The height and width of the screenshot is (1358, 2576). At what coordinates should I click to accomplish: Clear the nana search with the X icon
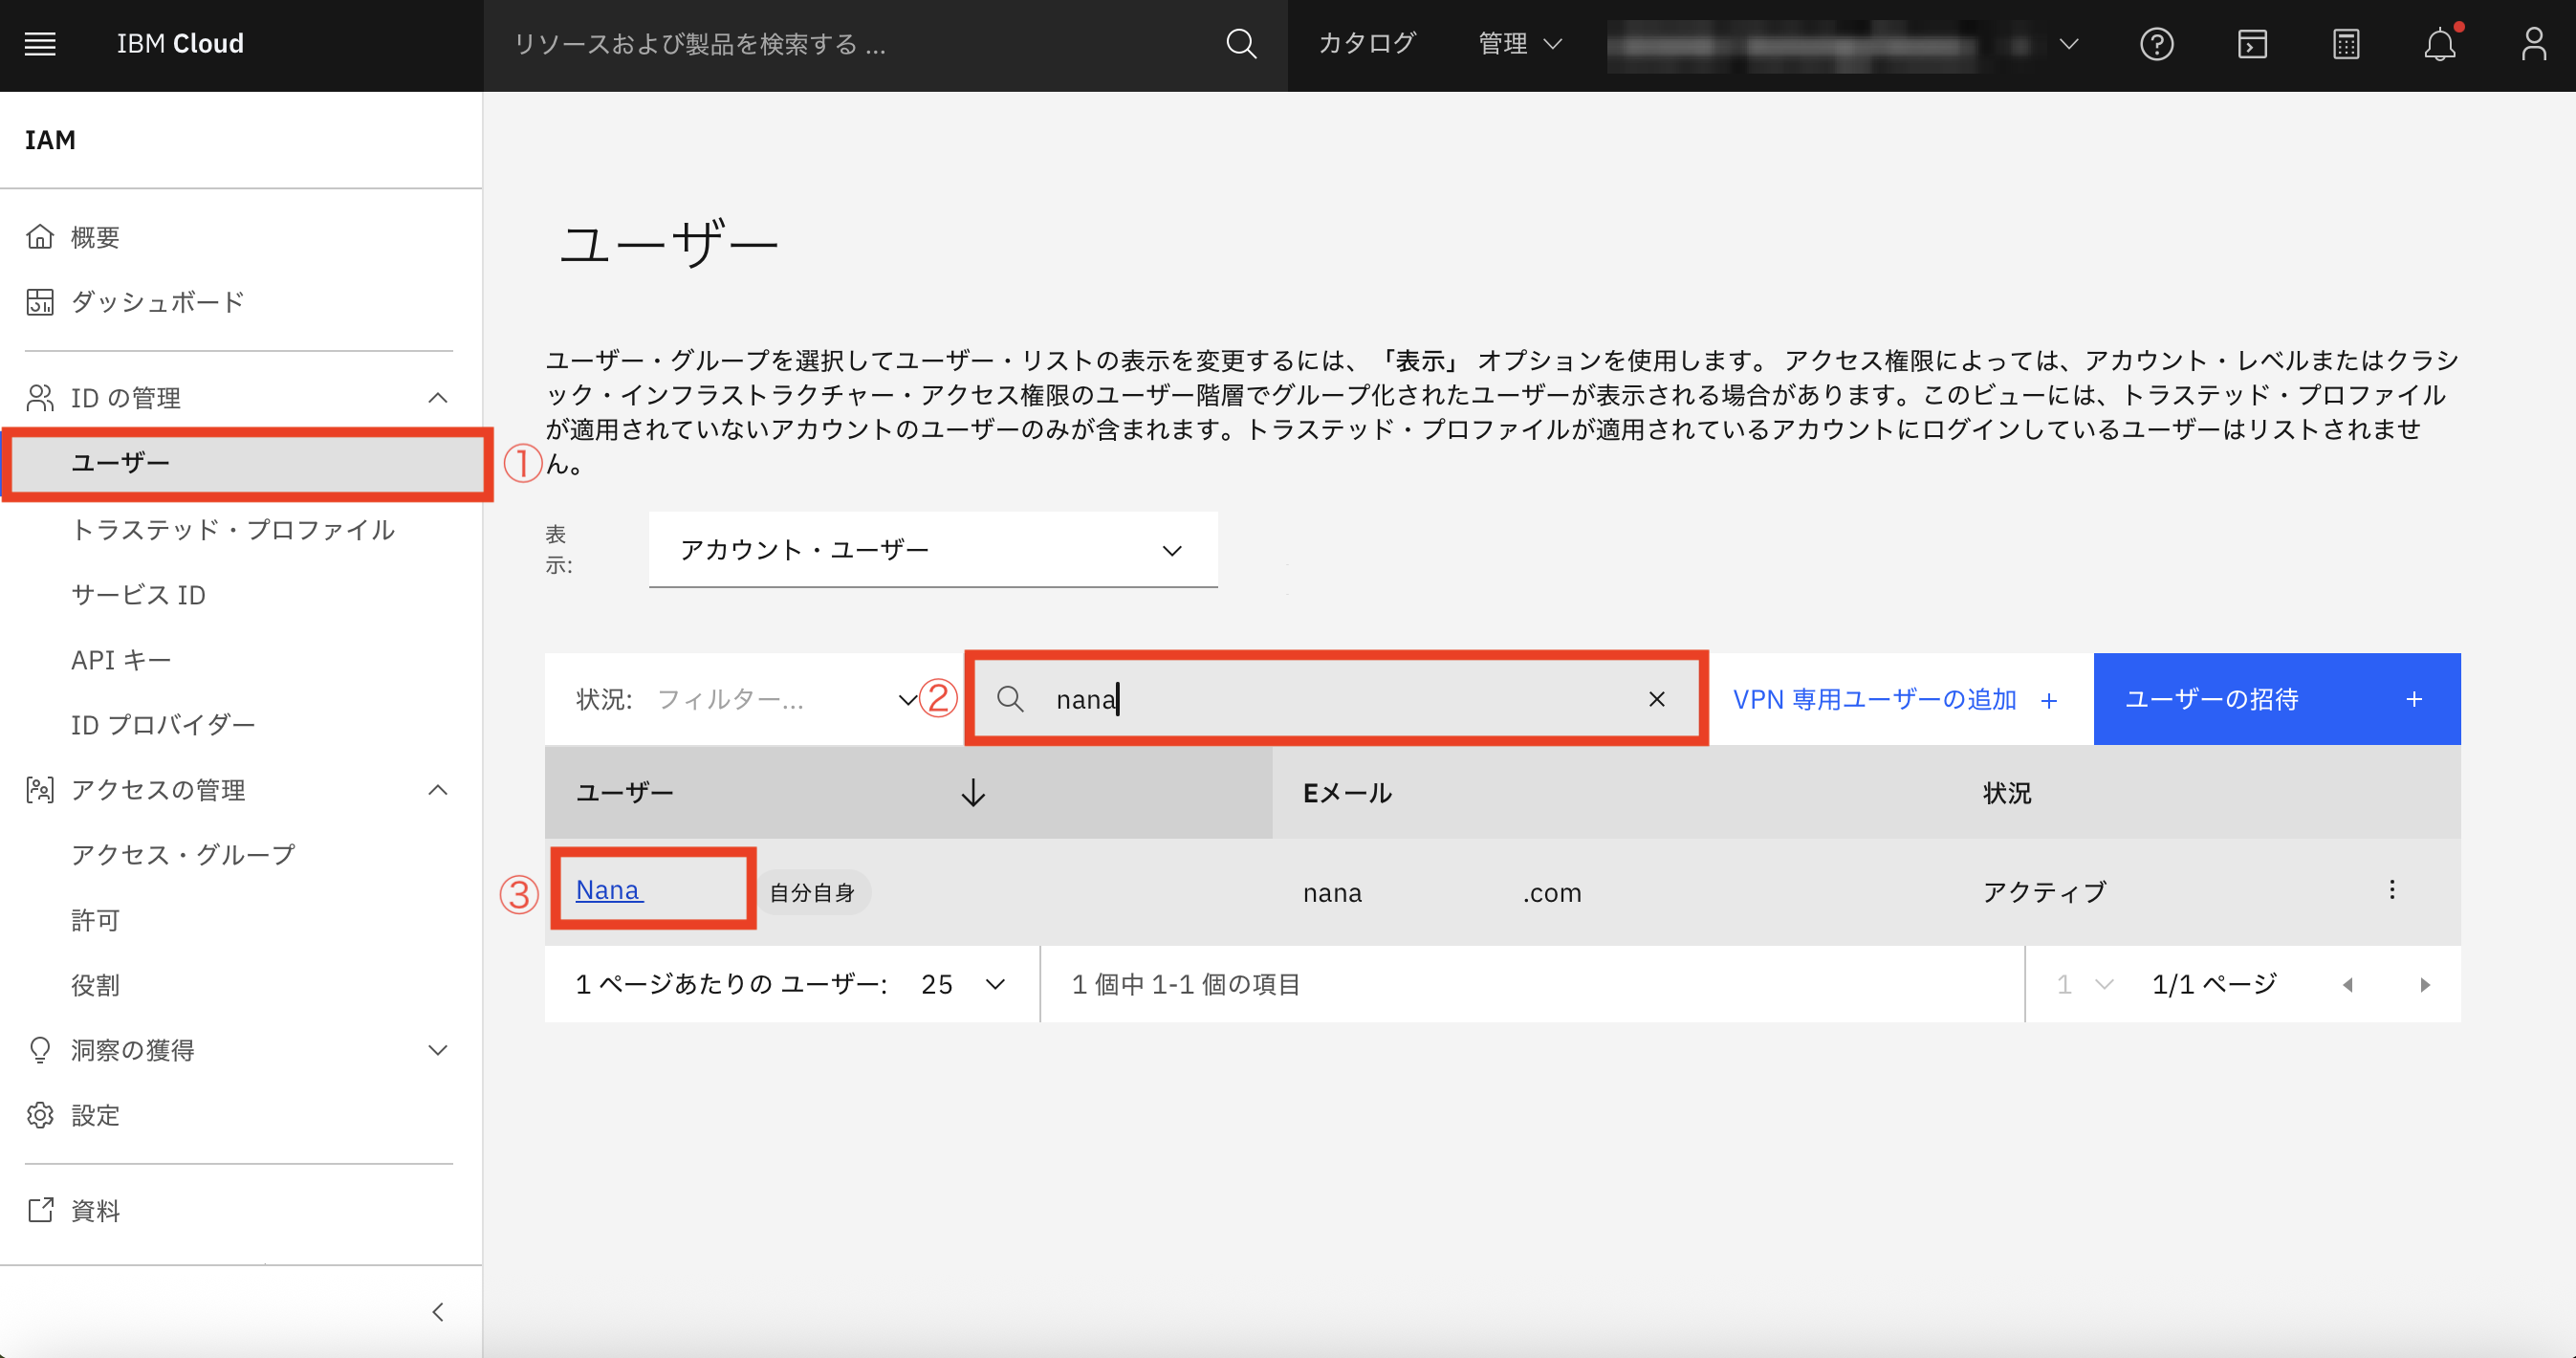(1657, 699)
